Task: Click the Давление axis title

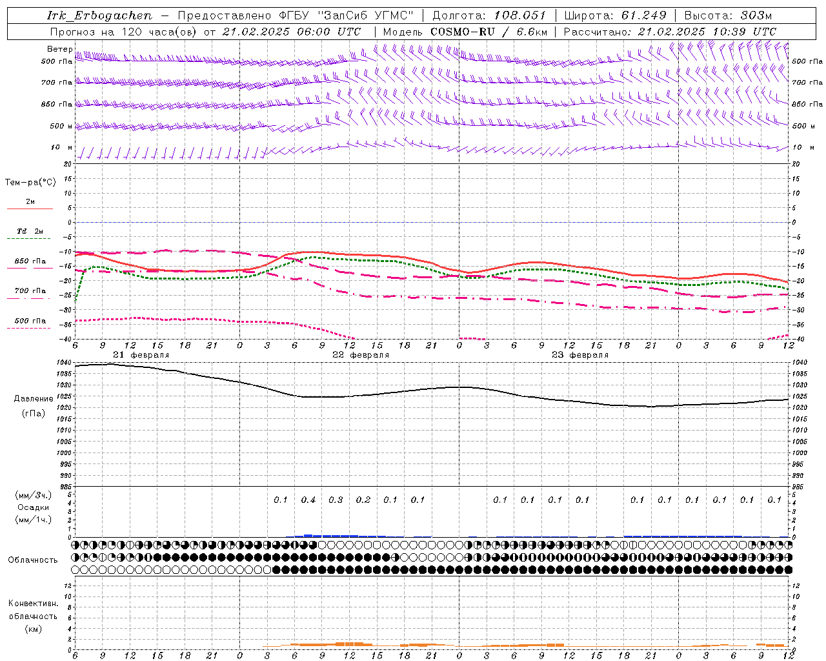Action: coord(34,399)
